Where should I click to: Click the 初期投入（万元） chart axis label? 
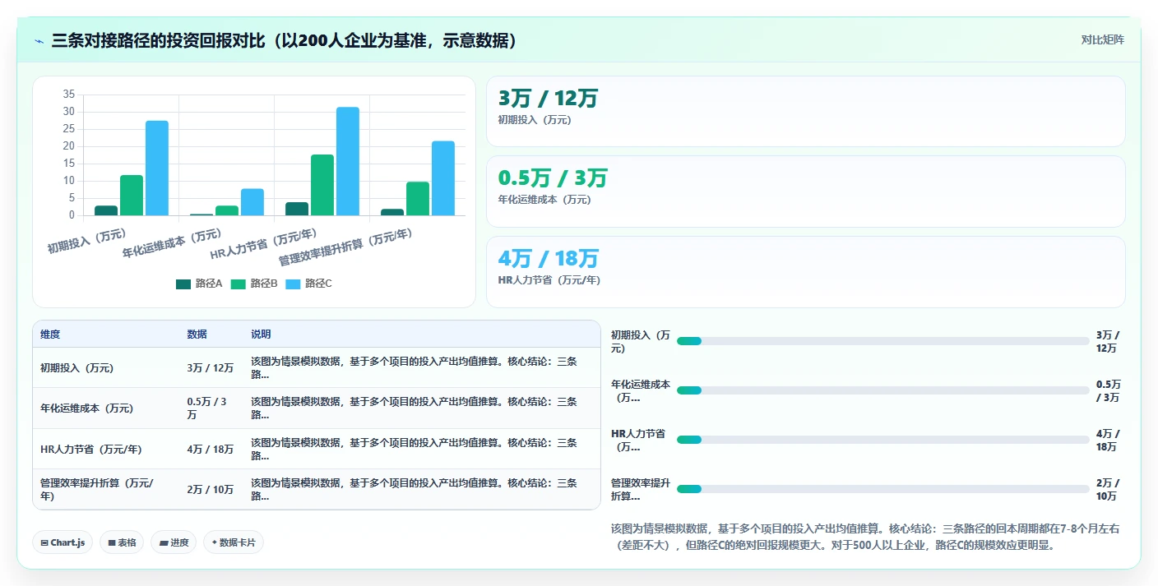tap(86, 241)
